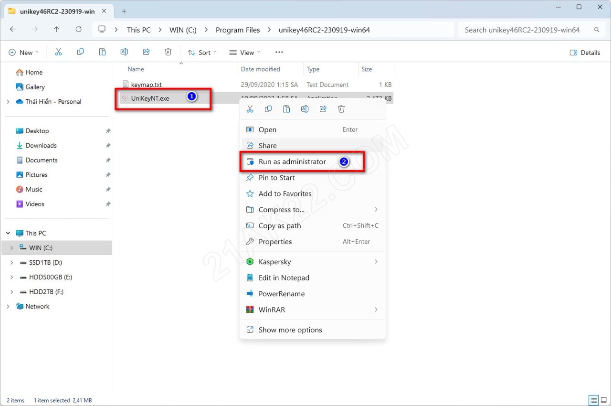Choose Share in the context menu
This screenshot has height=406, width=611.
312,146
